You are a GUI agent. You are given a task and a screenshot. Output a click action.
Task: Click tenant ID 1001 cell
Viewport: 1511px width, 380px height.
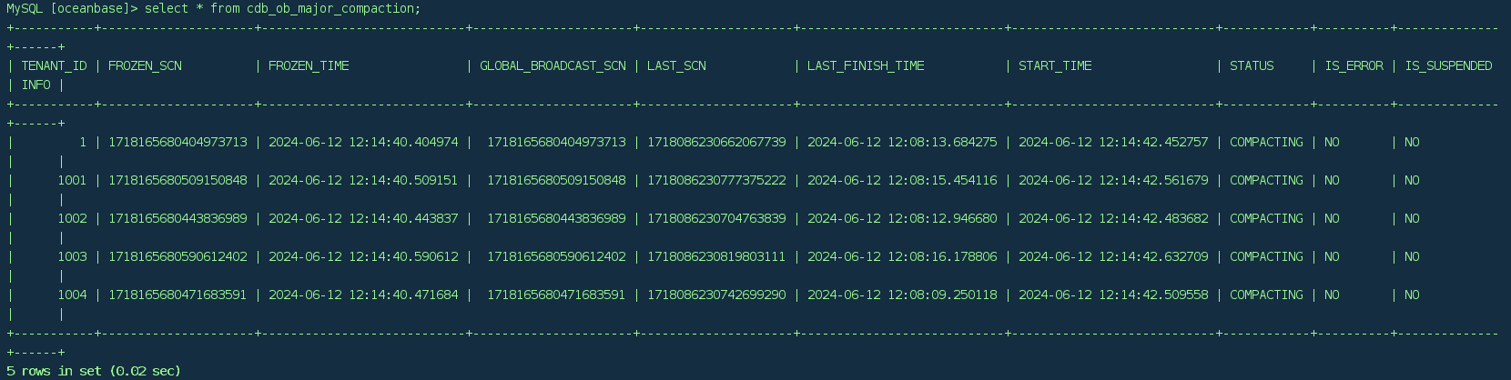(x=72, y=180)
